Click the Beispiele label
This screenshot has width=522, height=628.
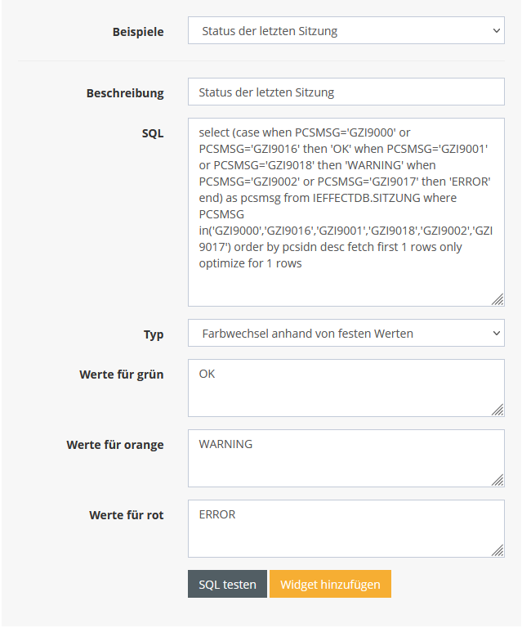[x=138, y=32]
